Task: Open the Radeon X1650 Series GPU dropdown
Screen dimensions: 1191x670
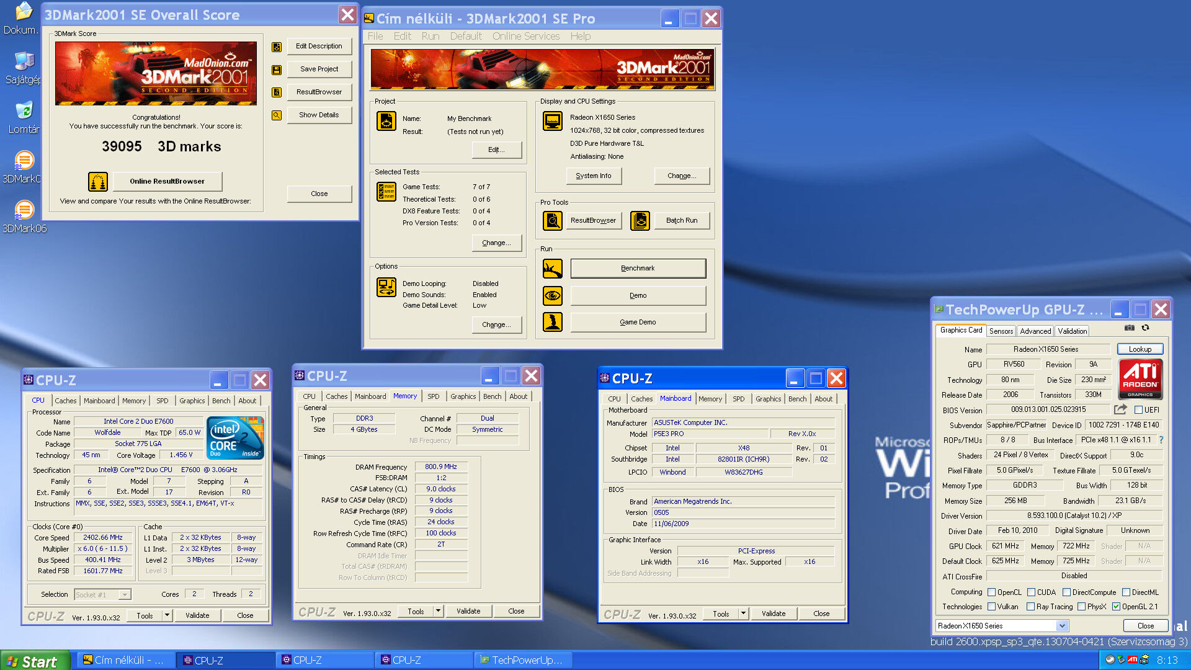Action: click(x=1062, y=626)
